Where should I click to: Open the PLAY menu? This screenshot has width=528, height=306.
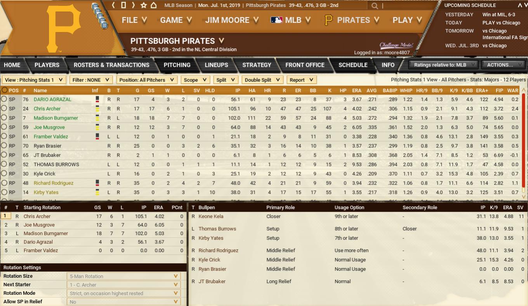pyautogui.click(x=407, y=20)
